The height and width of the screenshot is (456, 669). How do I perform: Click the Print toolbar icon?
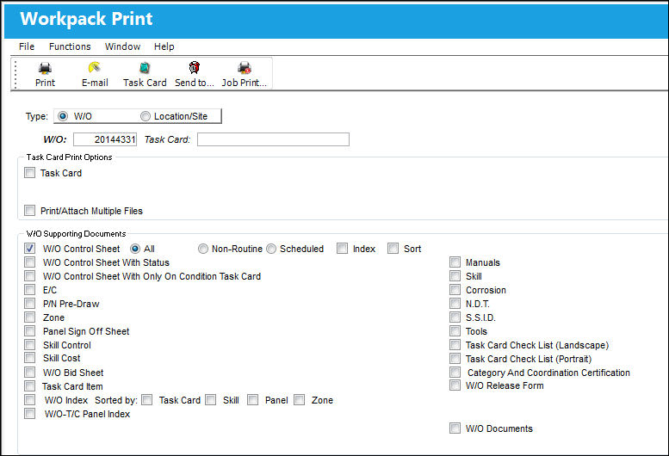tap(45, 68)
